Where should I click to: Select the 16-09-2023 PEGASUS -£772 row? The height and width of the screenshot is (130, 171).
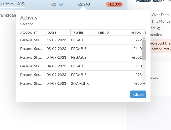[81, 40]
